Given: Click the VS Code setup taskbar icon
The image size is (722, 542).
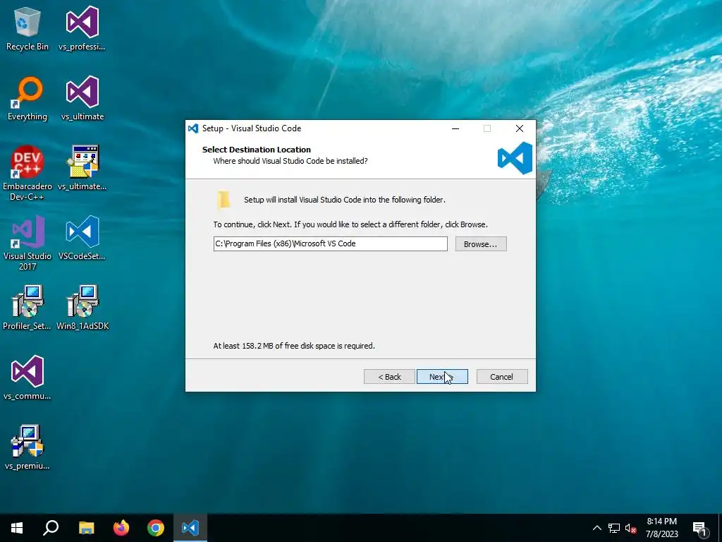Looking at the screenshot, I should pos(190,528).
